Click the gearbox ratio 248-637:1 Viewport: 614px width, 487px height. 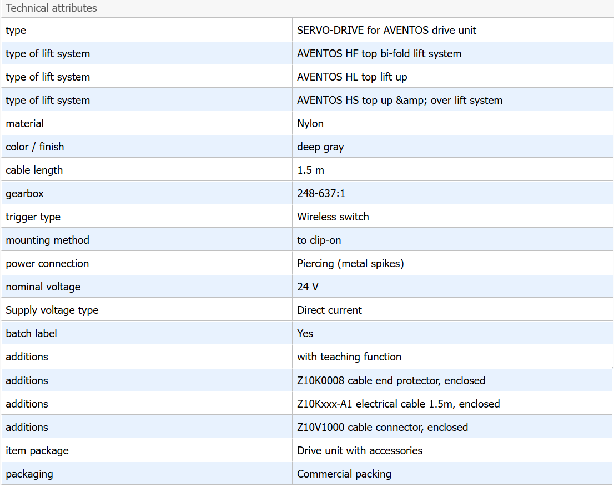coord(322,194)
